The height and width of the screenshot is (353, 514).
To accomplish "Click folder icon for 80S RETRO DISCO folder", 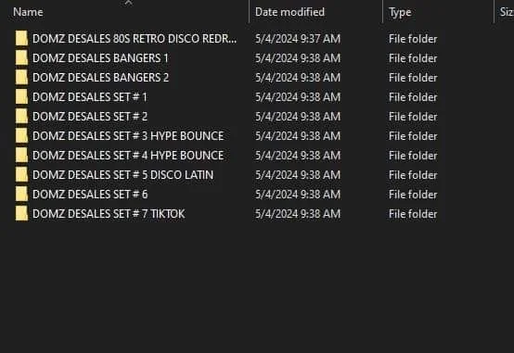I will pos(21,38).
